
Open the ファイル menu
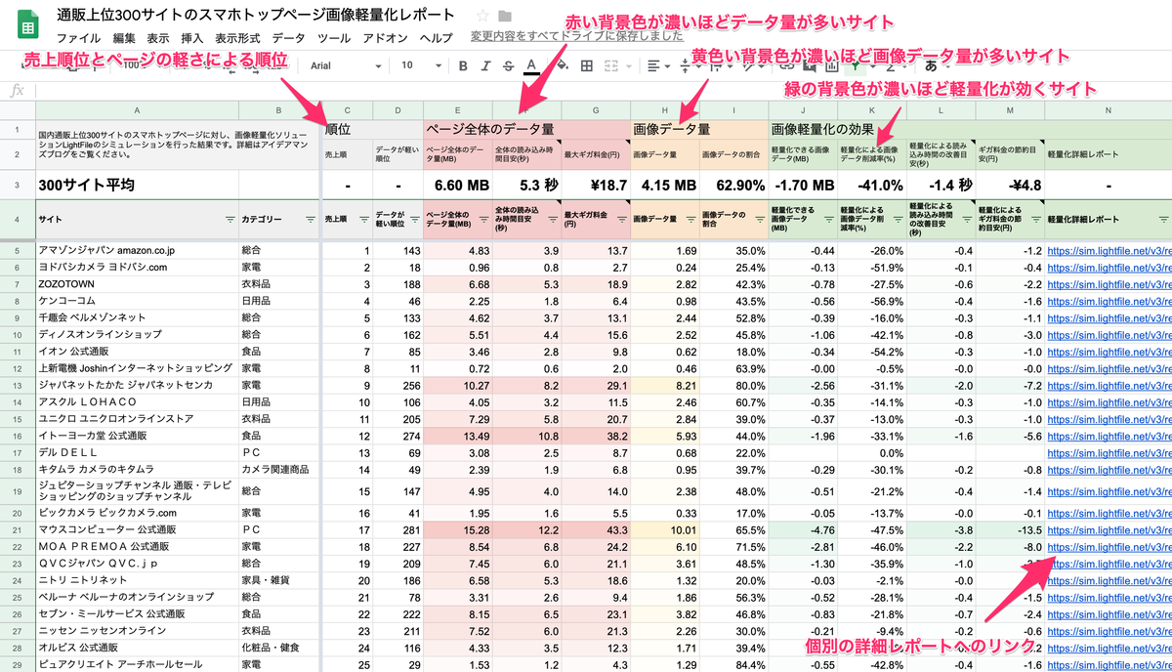click(78, 38)
